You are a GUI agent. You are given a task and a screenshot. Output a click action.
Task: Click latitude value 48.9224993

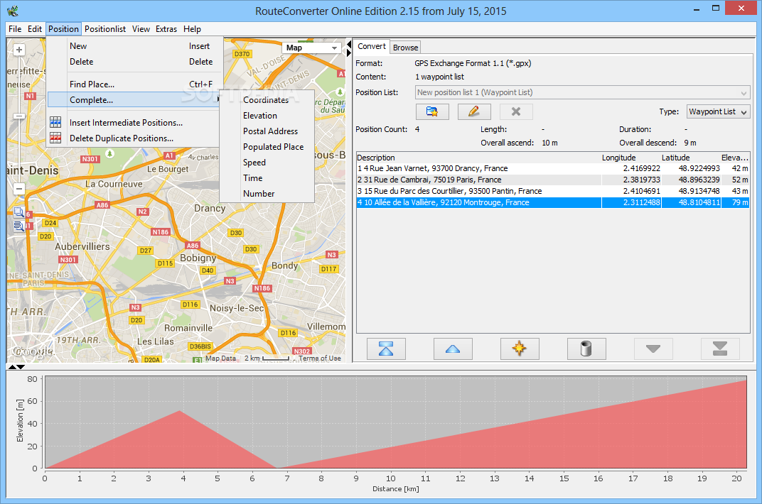(x=699, y=168)
